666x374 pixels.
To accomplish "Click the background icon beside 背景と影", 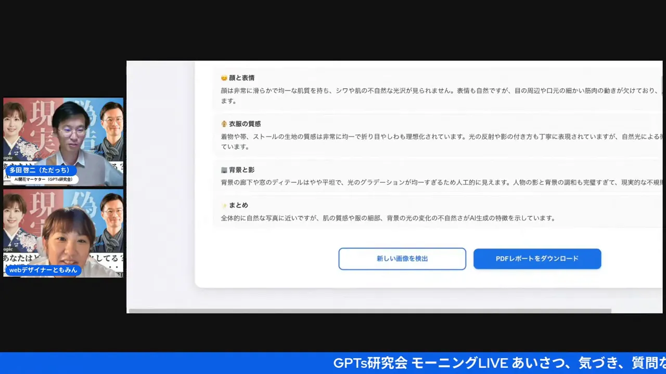I will 224,170.
